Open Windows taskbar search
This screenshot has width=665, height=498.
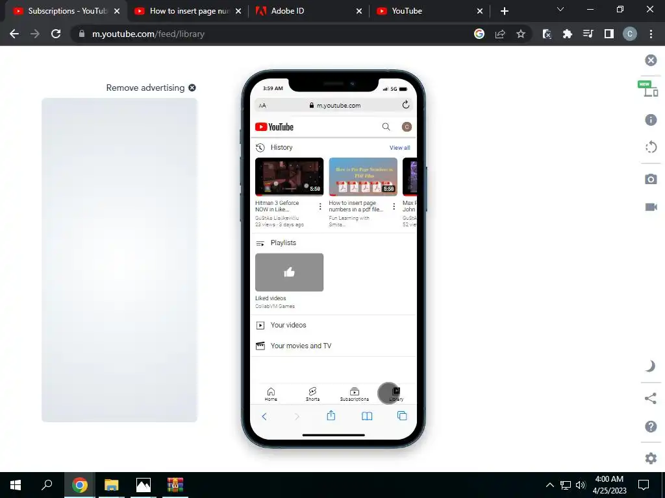click(x=47, y=485)
